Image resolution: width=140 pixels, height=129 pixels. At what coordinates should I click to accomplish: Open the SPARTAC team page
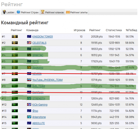[38, 55]
